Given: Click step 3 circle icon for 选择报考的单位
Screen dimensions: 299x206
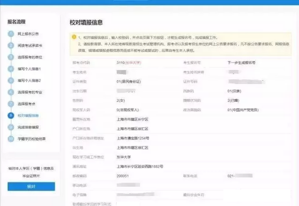Looking at the screenshot, I should coord(11,57).
